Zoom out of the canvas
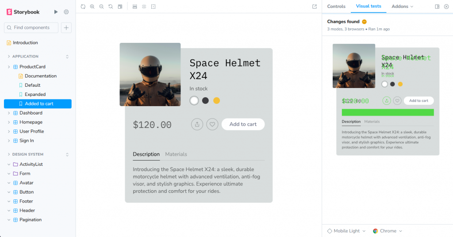The width and height of the screenshot is (453, 237). click(x=101, y=7)
